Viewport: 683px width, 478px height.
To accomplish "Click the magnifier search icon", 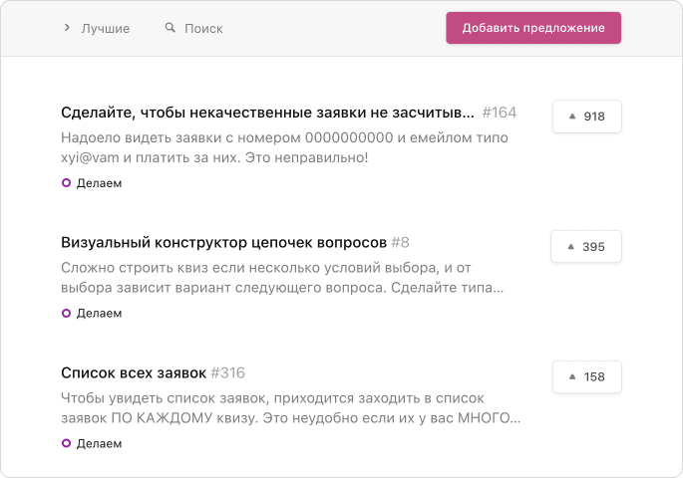I will 170,29.
